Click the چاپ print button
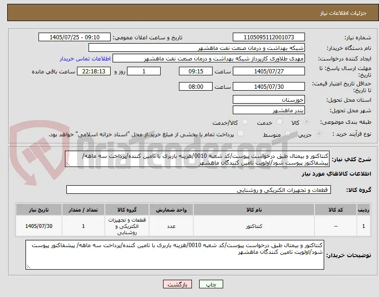Image resolution: width=379 pixels, height=297 pixels. point(211,284)
